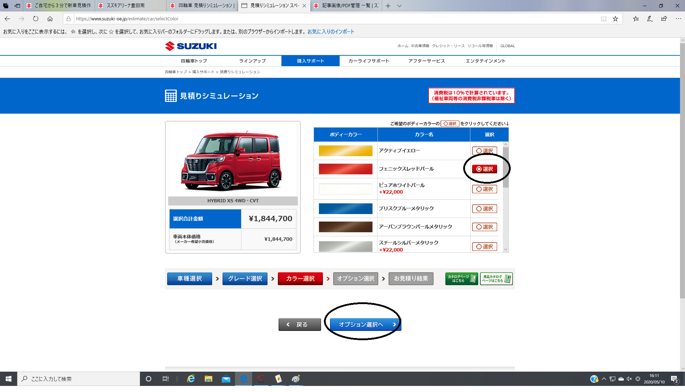Viewport: 685px width, 392px height.
Task: Select ブリスクブルーメタリック color option
Action: [485, 209]
